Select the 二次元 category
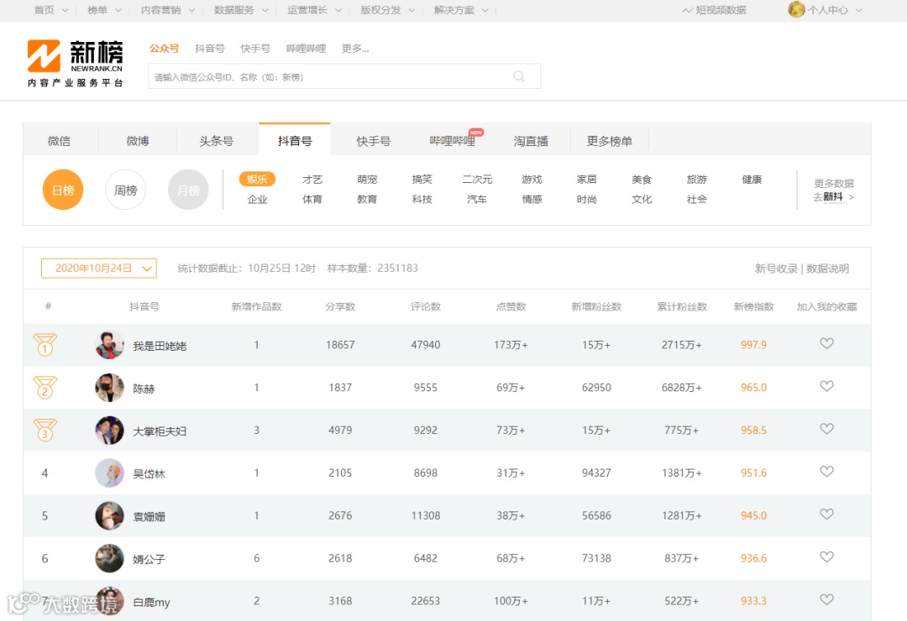This screenshot has height=621, width=907. [477, 180]
